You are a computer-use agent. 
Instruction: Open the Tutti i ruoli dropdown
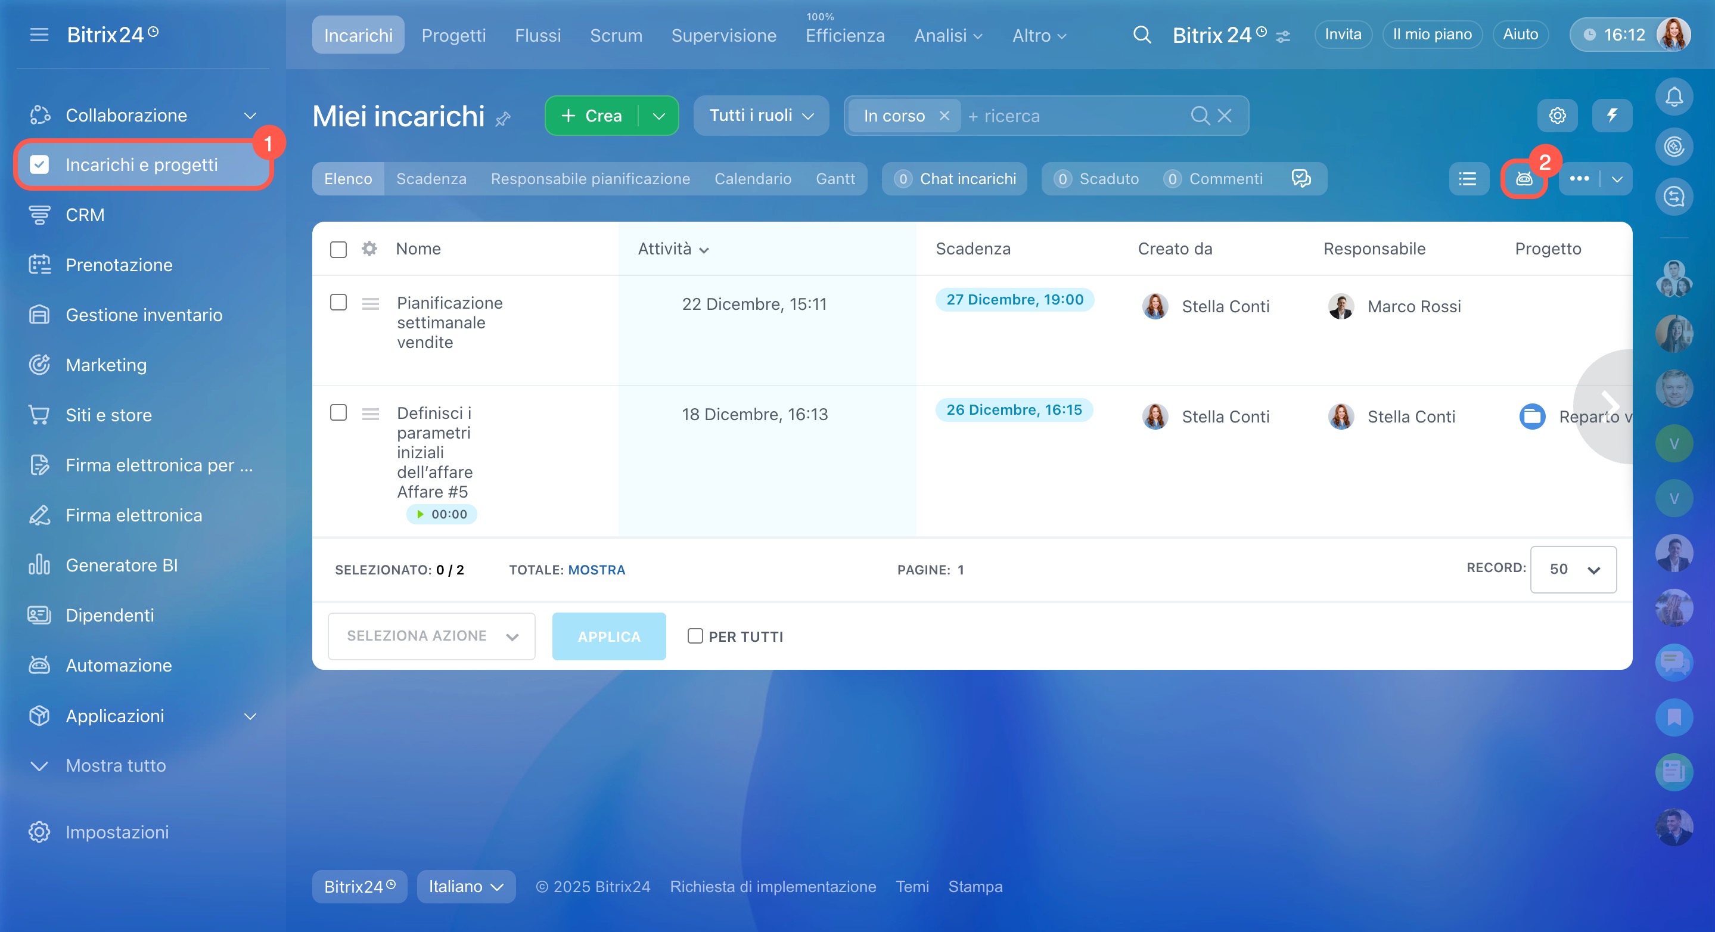(x=761, y=116)
